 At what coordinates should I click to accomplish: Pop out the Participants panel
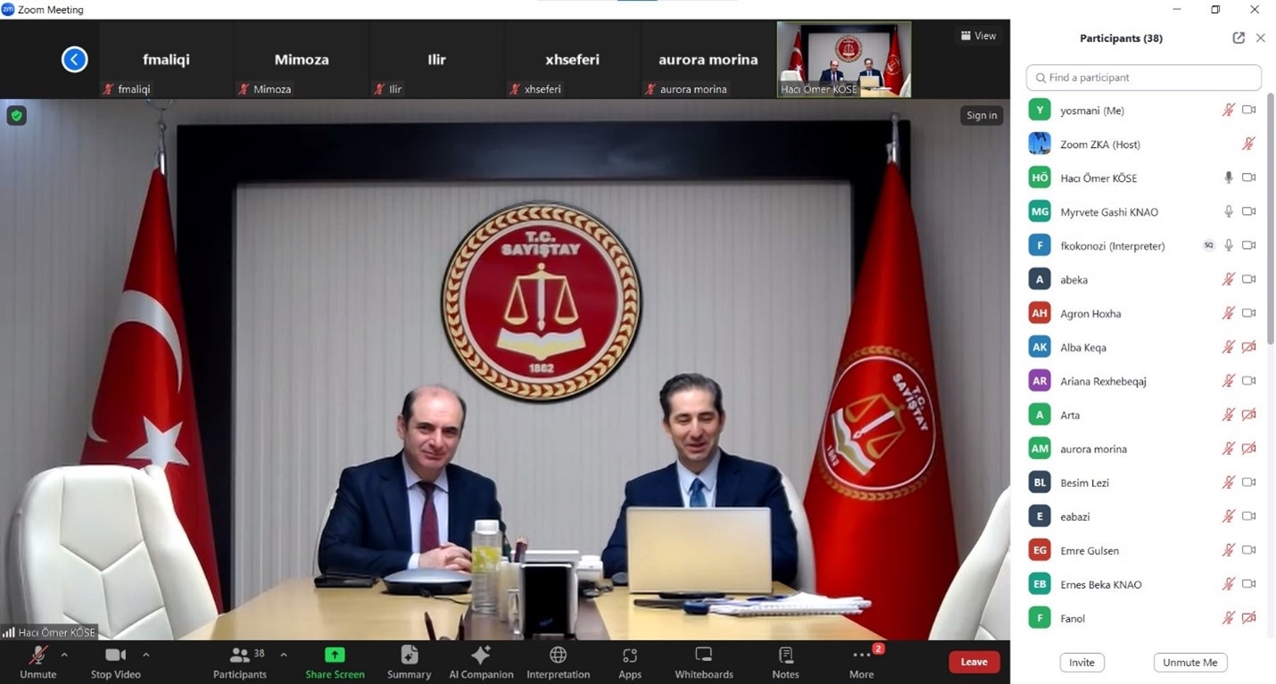pos(1239,38)
